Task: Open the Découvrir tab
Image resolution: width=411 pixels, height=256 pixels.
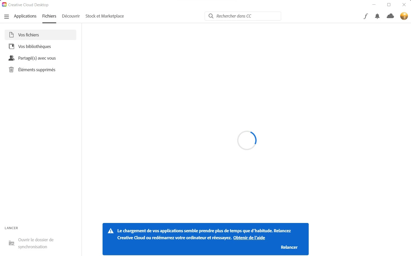Action: pyautogui.click(x=71, y=16)
